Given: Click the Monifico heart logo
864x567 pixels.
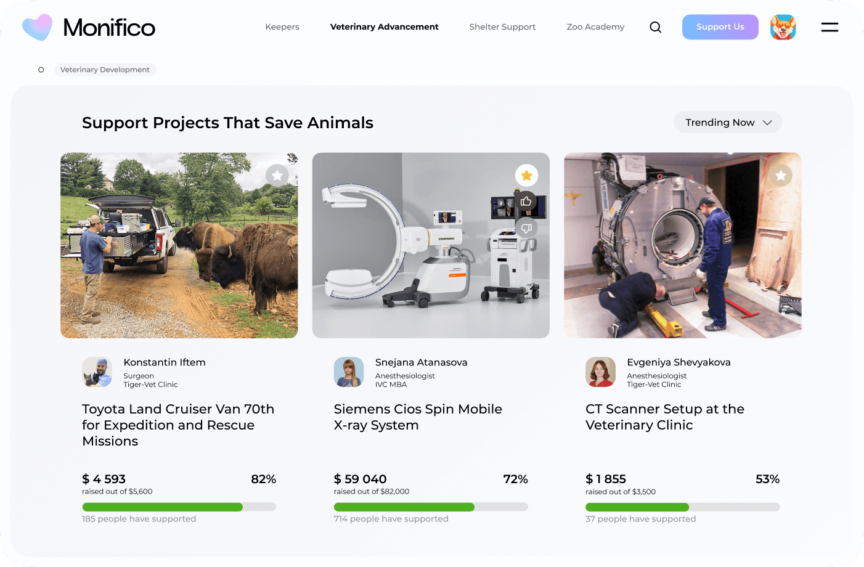Looking at the screenshot, I should [37, 27].
